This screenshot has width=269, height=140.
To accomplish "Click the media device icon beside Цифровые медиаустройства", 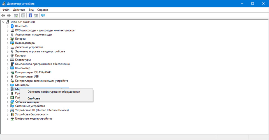I will coord(12,119).
